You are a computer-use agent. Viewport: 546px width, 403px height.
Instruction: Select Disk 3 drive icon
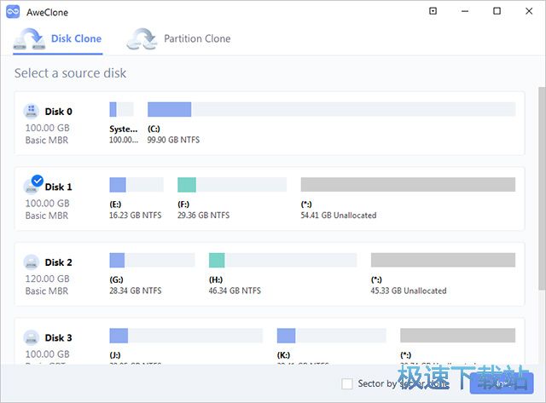(x=32, y=337)
